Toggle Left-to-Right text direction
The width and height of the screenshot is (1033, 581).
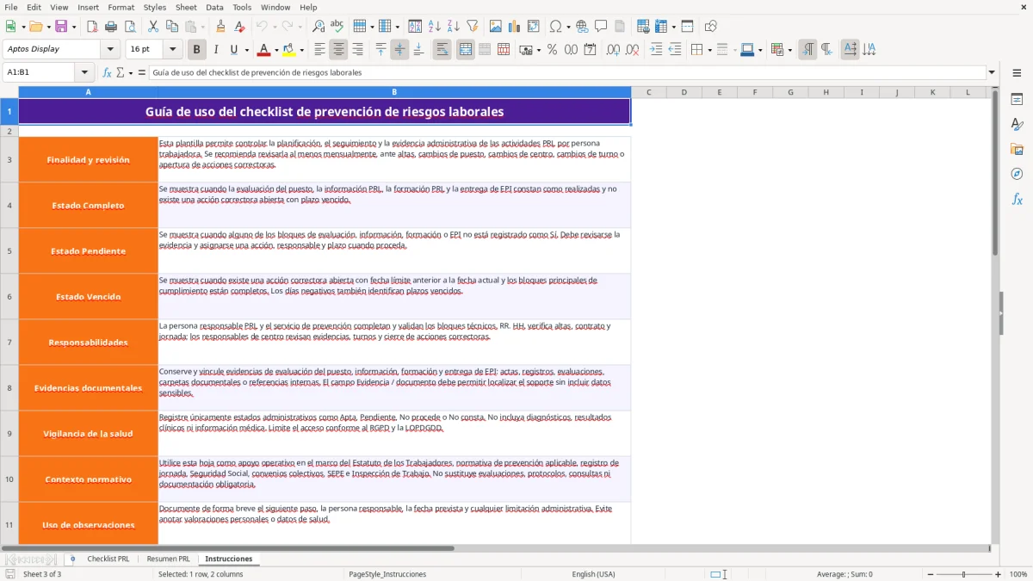807,50
